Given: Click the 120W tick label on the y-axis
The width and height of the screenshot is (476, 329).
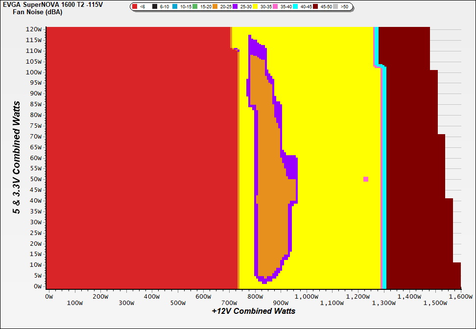Looking at the screenshot, I should click(35, 29).
